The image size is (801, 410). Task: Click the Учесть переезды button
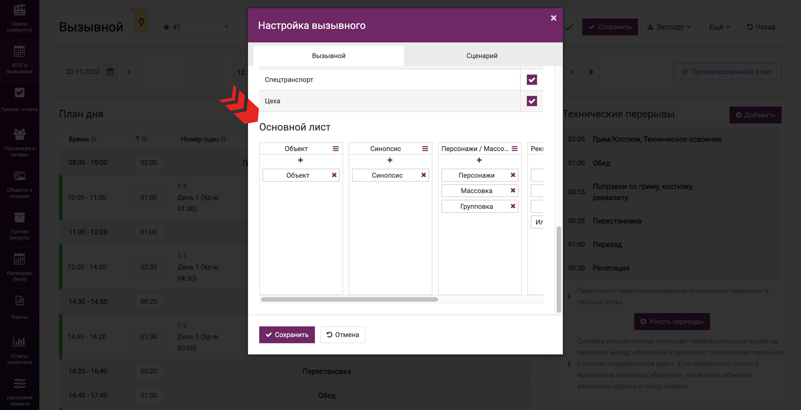tap(672, 322)
